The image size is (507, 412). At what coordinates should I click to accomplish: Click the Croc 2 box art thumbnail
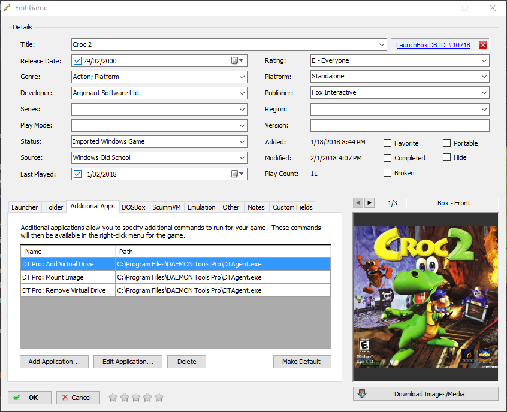click(x=425, y=297)
